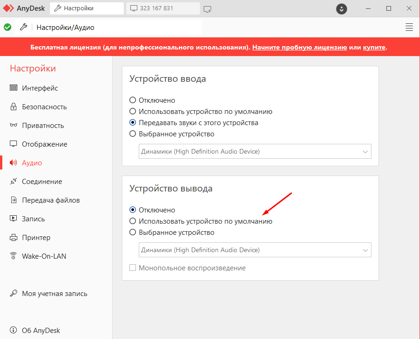Maximize the AnyDesk window

click(389, 8)
